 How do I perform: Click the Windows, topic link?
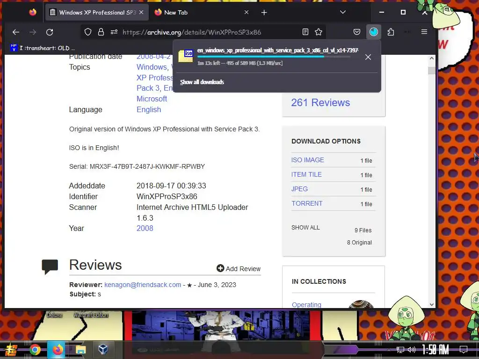152,67
